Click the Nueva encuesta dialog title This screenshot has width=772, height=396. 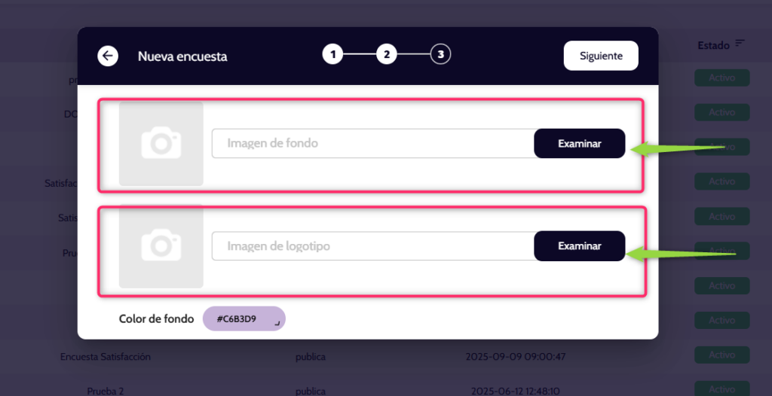pyautogui.click(x=182, y=56)
